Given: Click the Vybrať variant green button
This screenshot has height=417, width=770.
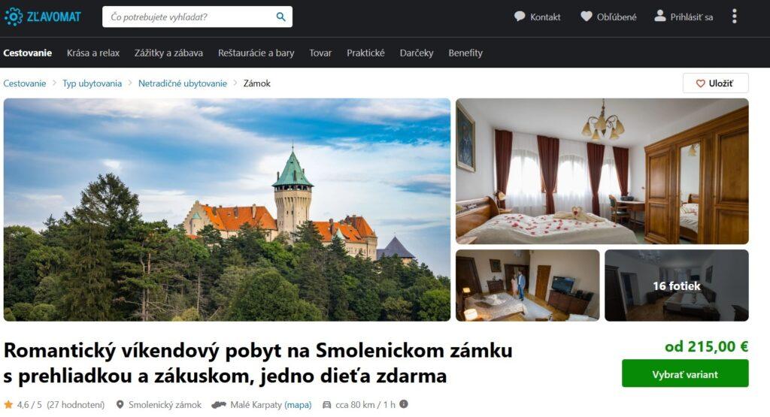Looking at the screenshot, I should [685, 373].
